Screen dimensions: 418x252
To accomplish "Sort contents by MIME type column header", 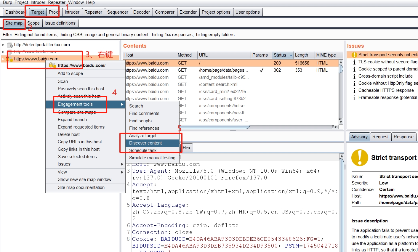I will pyautogui.click(x=326, y=55).
